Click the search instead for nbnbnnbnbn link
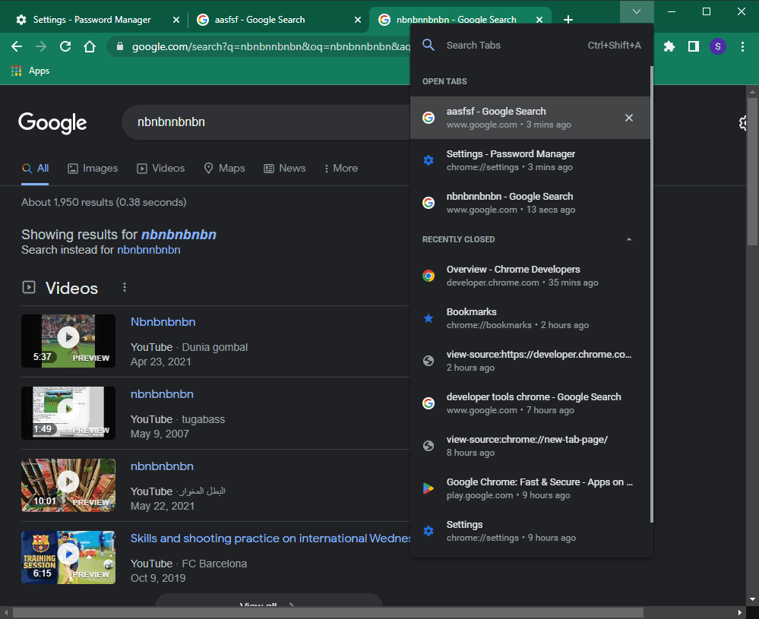 tap(148, 250)
